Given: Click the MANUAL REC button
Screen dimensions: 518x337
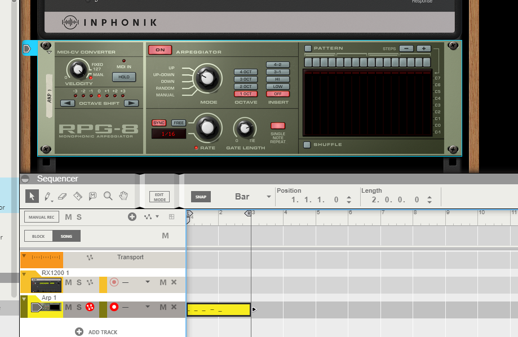Looking at the screenshot, I should 42,217.
